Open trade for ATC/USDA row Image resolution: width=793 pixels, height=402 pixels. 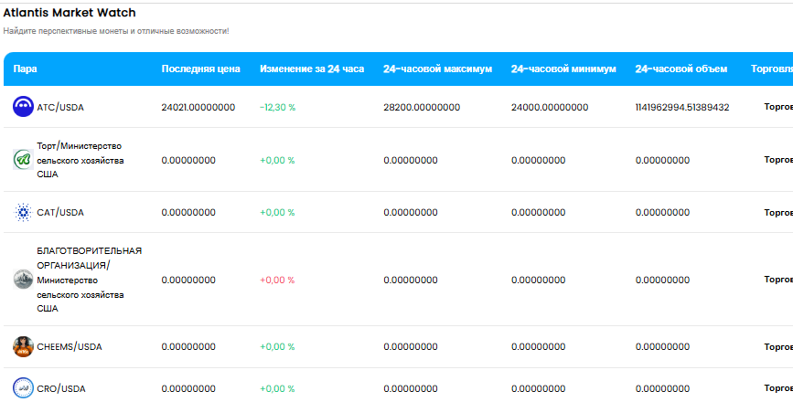[x=778, y=107]
